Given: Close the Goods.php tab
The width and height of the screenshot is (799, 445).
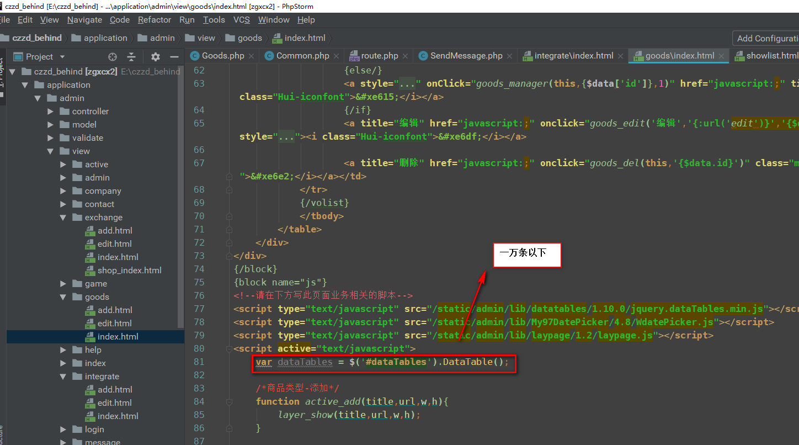Looking at the screenshot, I should coord(251,56).
